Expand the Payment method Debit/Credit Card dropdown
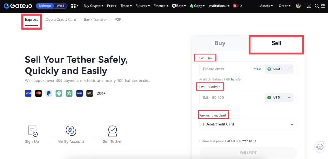 click(x=248, y=124)
